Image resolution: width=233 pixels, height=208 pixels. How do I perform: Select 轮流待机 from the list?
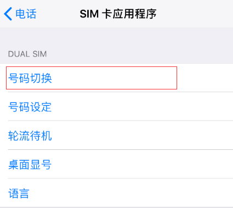click(x=116, y=136)
